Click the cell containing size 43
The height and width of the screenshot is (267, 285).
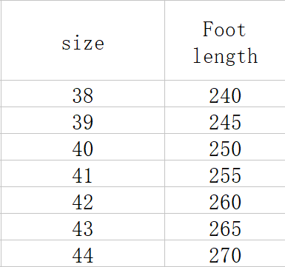click(x=83, y=227)
